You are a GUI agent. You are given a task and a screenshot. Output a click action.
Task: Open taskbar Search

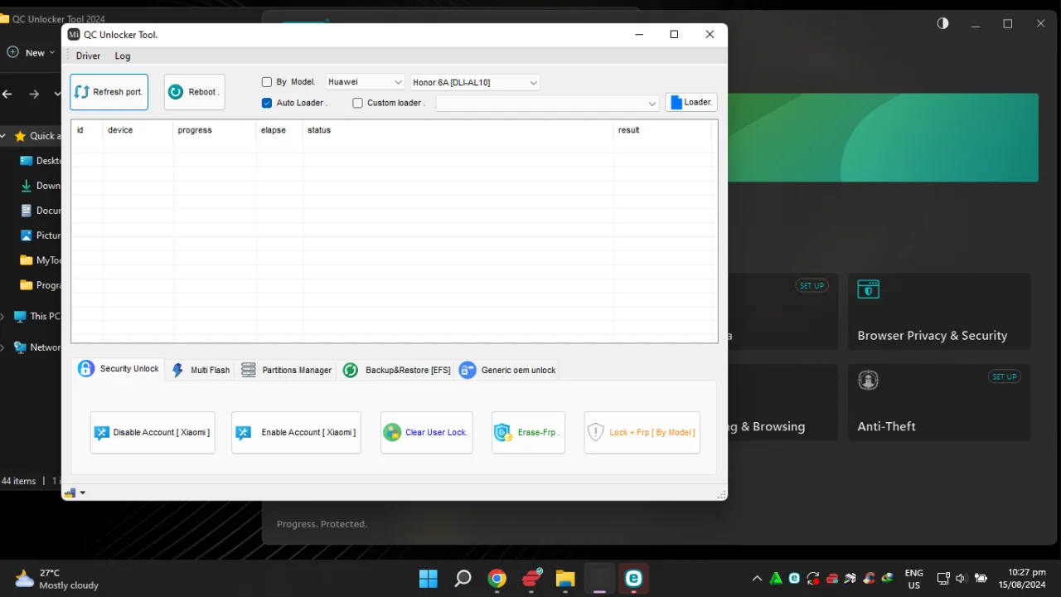click(463, 579)
